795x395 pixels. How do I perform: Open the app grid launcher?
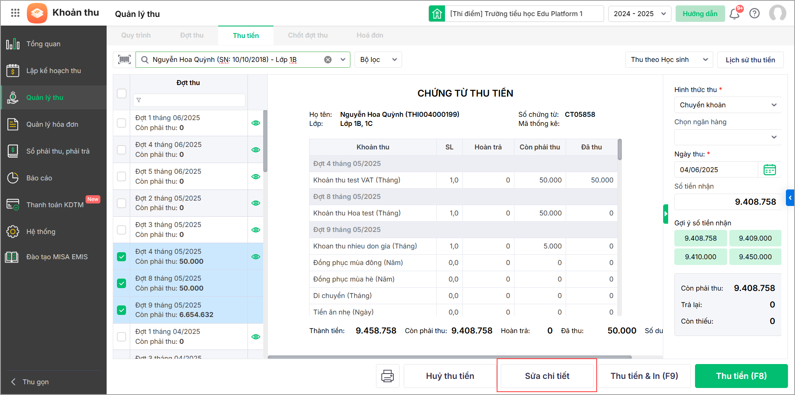pos(15,13)
